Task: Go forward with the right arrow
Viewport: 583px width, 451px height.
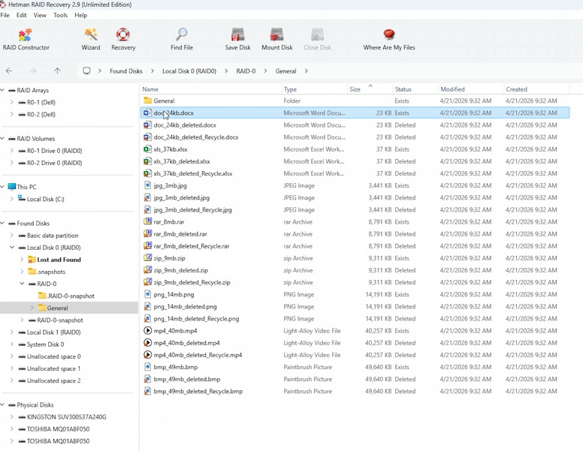Action: [x=33, y=71]
